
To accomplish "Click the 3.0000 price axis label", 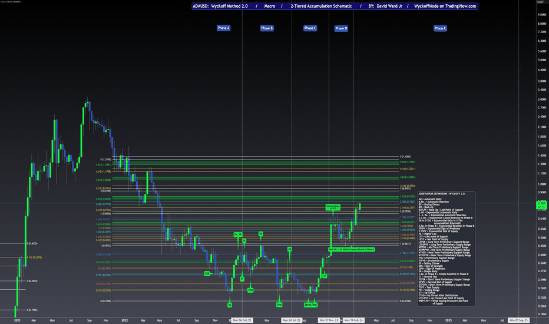I will click(x=542, y=100).
